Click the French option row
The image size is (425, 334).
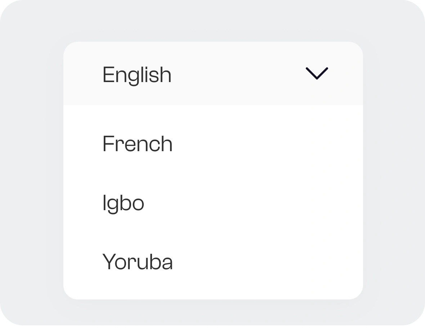pyautogui.click(x=212, y=144)
